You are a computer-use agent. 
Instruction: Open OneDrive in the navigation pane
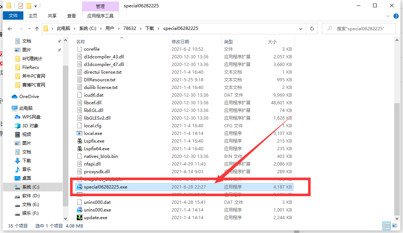tap(29, 97)
